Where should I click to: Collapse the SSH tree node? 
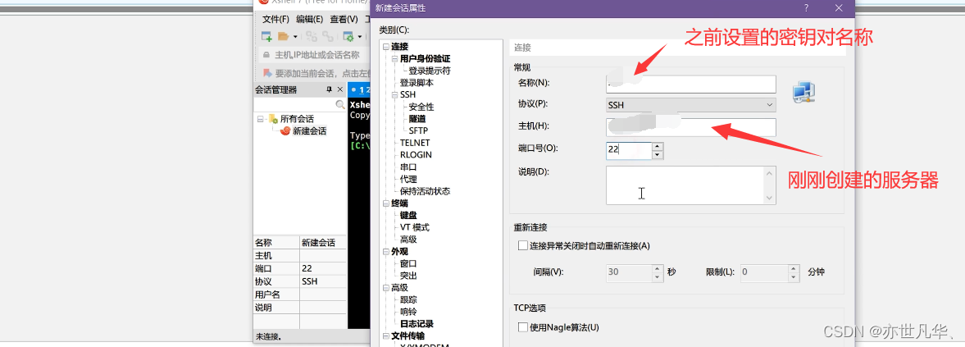394,95
